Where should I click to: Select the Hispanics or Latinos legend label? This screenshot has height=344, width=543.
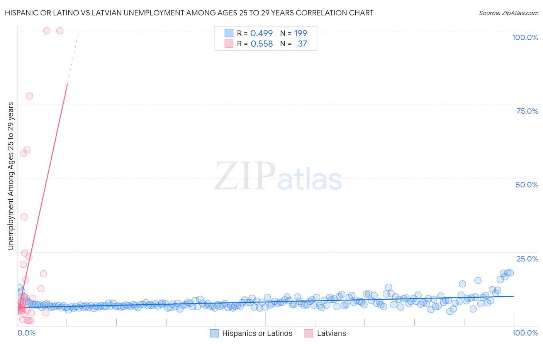257,333
